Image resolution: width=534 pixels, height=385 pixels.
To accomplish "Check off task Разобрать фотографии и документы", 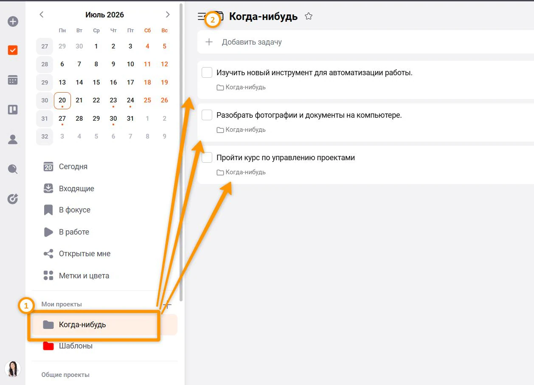I will [207, 115].
